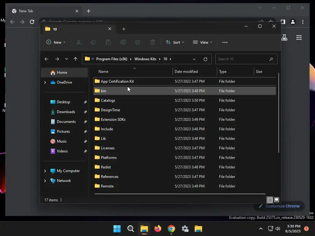315x236 pixels.
Task: Open the Sort dropdown menu
Action: (175, 42)
